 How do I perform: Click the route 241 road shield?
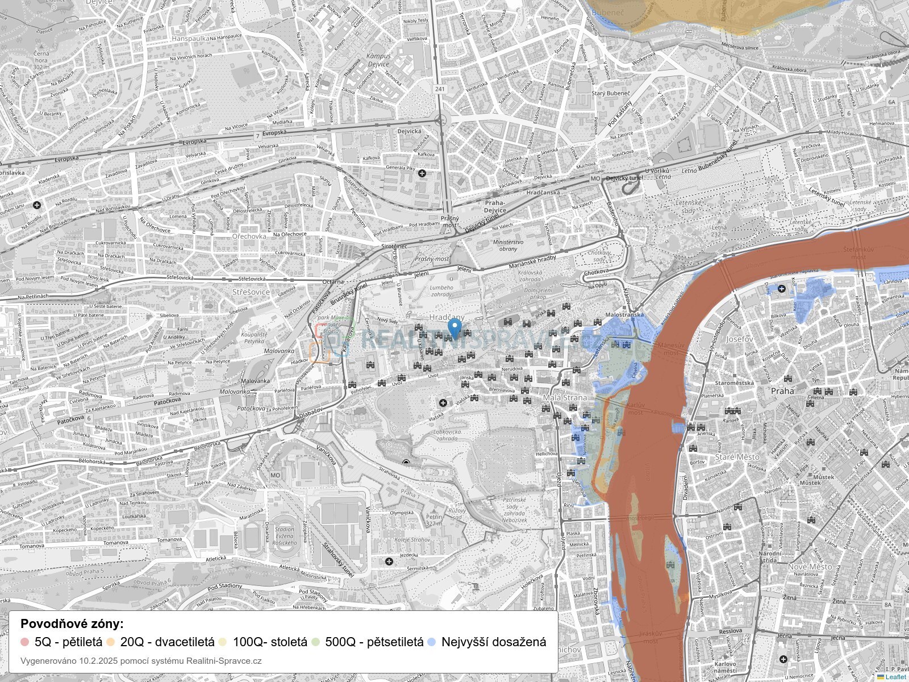coord(440,89)
